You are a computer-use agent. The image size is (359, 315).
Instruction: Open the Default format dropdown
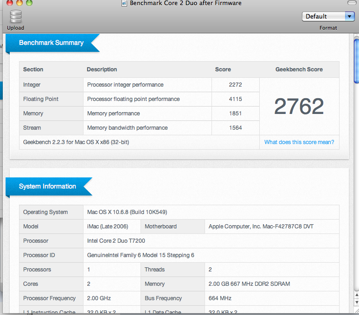pos(328,17)
